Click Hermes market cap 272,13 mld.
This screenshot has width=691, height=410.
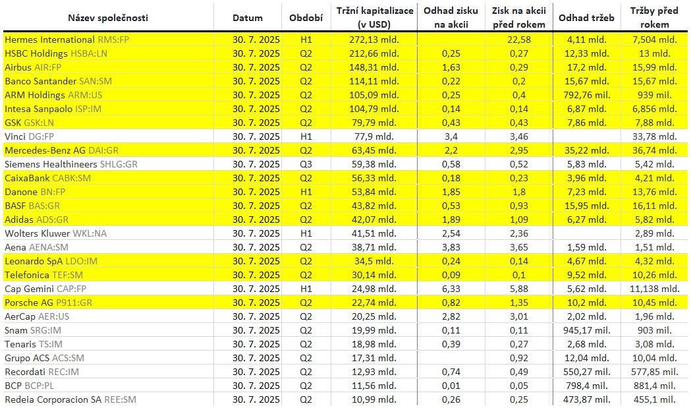tap(374, 40)
